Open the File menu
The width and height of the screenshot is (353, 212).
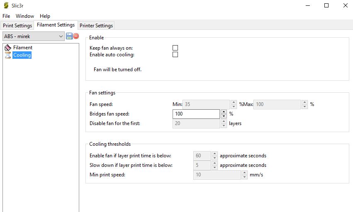tap(6, 16)
